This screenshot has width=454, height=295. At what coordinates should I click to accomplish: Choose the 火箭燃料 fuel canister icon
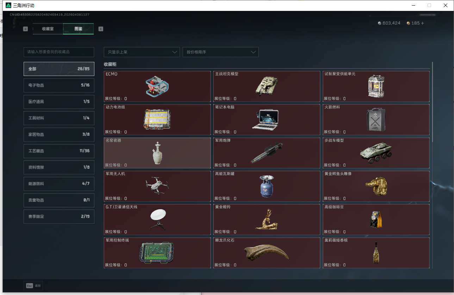[376, 120]
